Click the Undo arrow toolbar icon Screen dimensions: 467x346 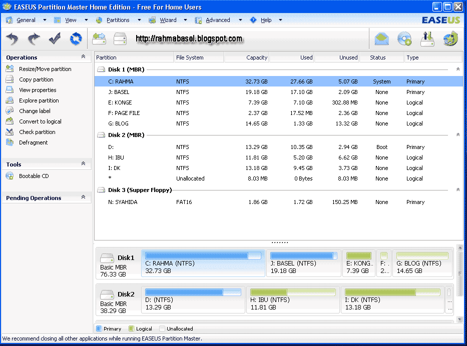tap(12, 39)
